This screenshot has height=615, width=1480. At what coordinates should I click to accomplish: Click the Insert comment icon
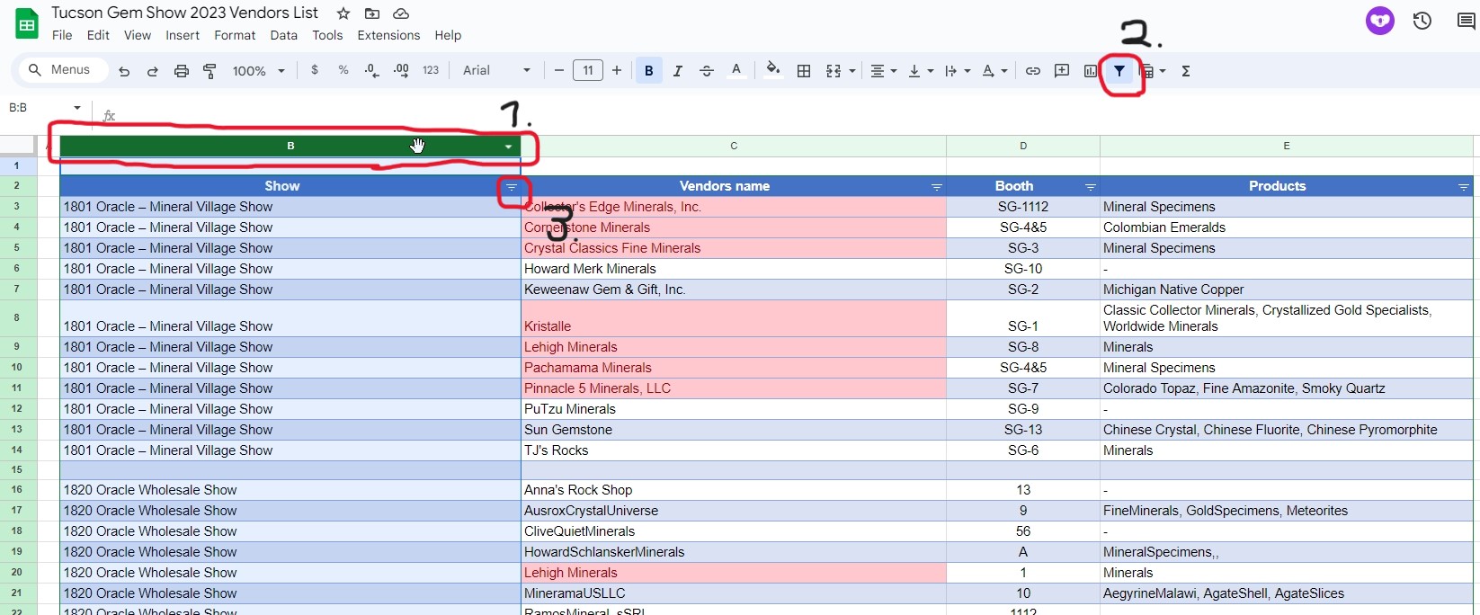click(1062, 71)
